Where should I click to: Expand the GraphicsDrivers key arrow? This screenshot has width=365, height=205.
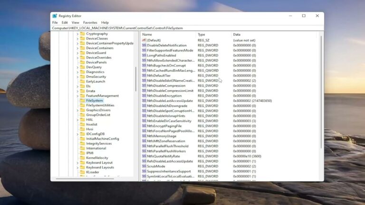(x=77, y=110)
